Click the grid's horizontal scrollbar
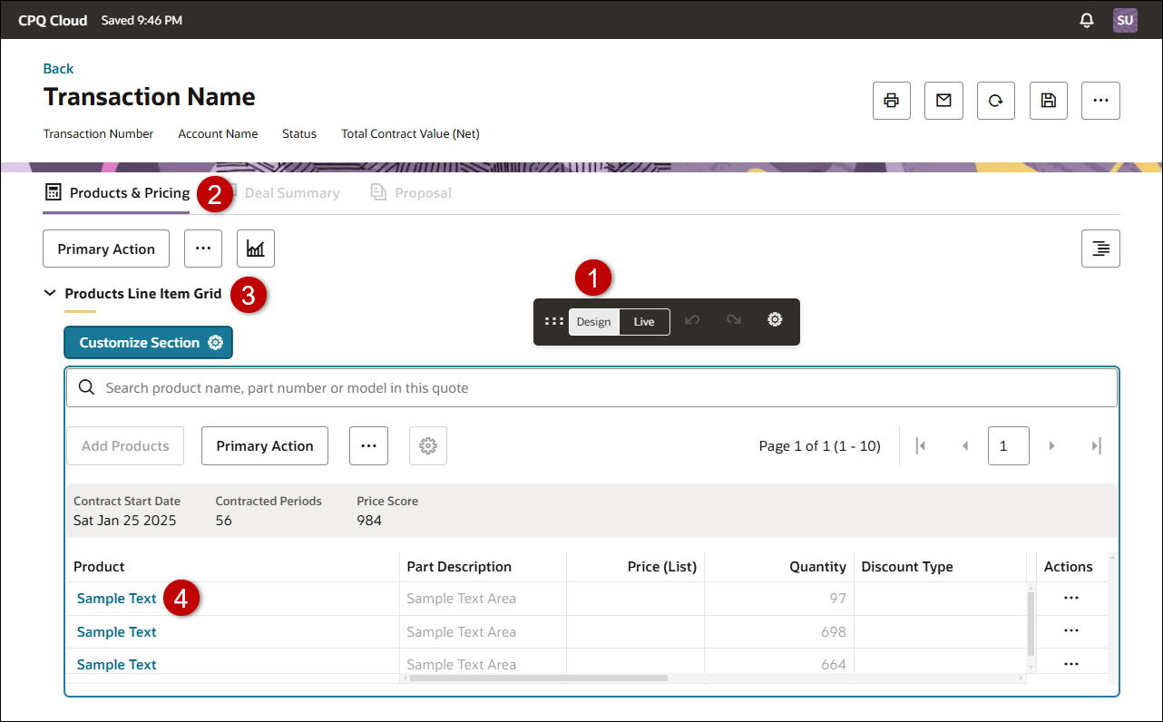The image size is (1163, 722). pos(538,678)
